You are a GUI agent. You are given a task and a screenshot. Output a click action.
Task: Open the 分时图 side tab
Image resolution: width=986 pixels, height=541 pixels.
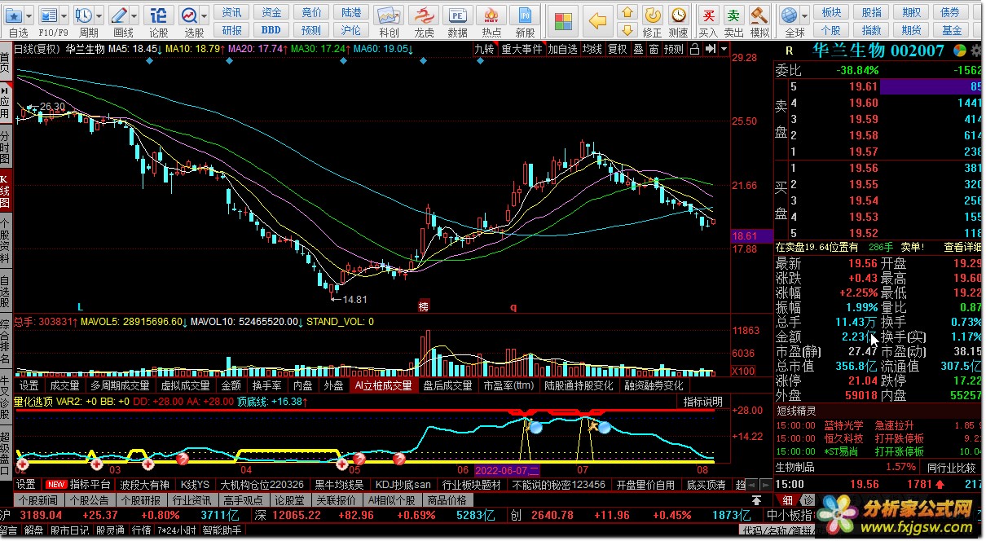[6, 146]
